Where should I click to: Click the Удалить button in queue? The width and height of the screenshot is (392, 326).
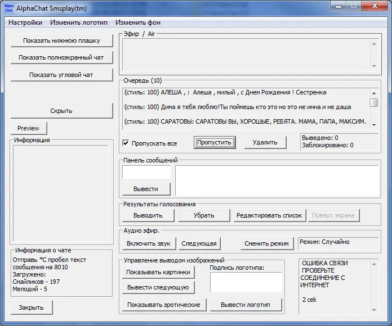tap(265, 142)
